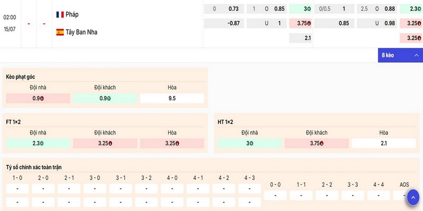Pick corner bet Đội nhà 0.9
The height and width of the screenshot is (211, 423).
click(38, 98)
